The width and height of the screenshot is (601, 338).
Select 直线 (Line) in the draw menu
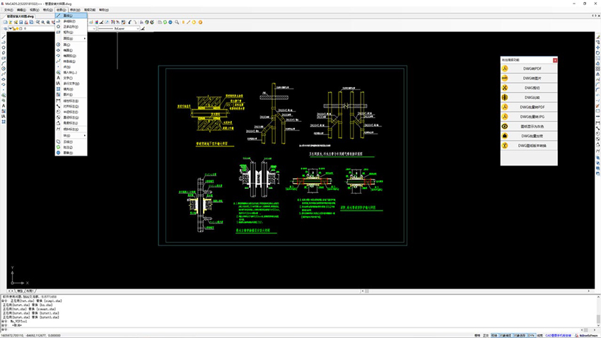(x=71, y=16)
